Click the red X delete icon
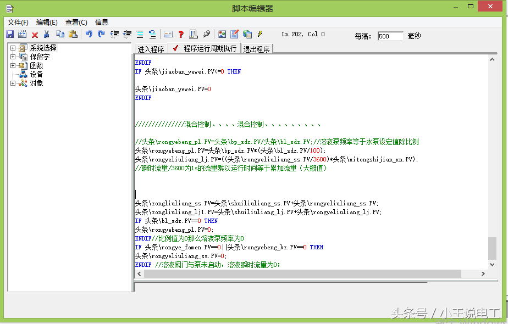The height and width of the screenshot is (324, 508). click(35, 35)
